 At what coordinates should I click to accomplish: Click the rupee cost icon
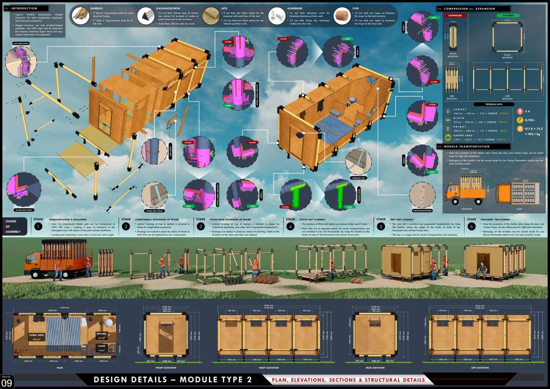point(520,120)
